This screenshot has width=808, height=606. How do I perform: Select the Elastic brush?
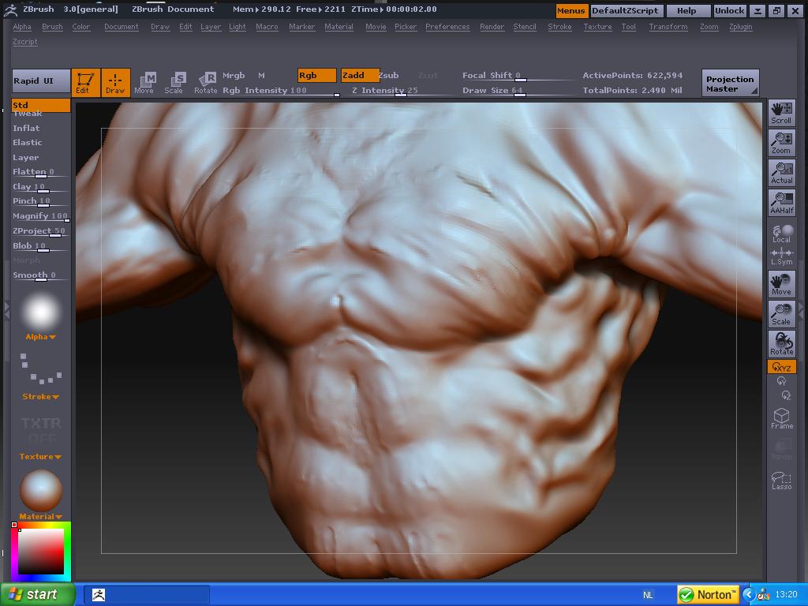[x=28, y=143]
